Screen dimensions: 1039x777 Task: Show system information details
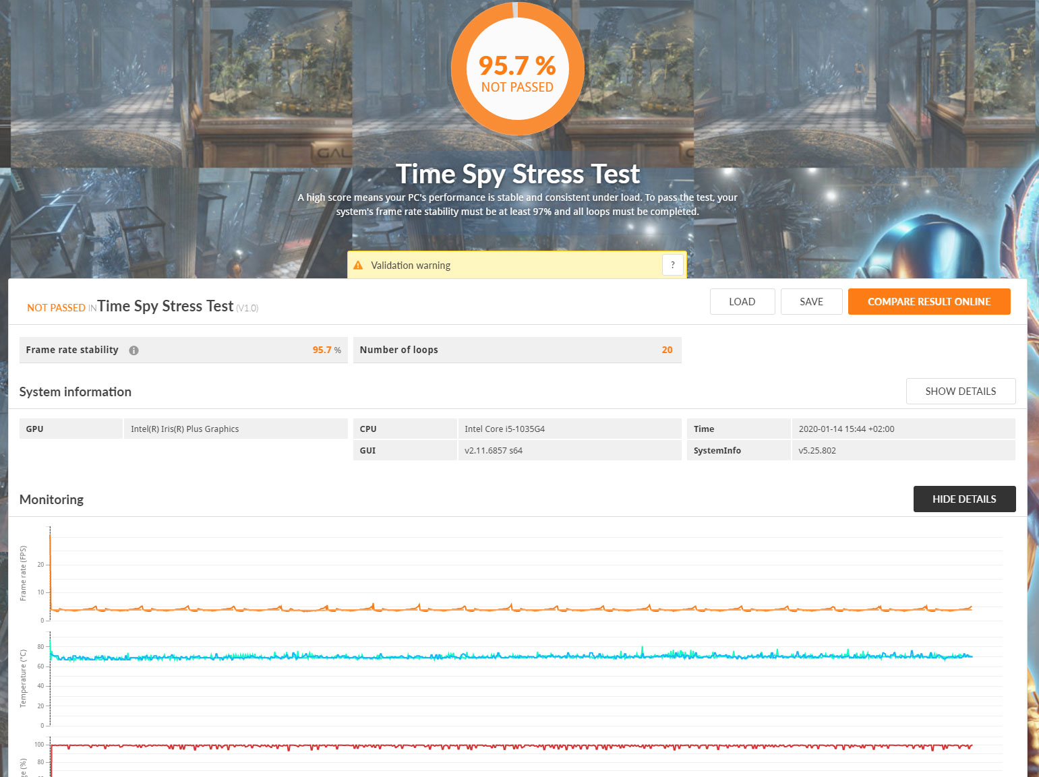click(x=961, y=392)
